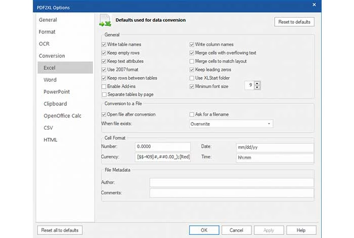Increase minimum font size with up arrow
The image size is (354, 238).
pos(257,84)
